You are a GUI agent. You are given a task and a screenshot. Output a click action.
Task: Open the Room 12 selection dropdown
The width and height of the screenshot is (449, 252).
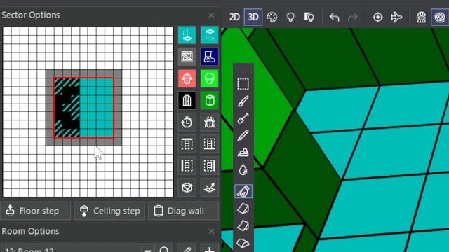click(x=147, y=249)
